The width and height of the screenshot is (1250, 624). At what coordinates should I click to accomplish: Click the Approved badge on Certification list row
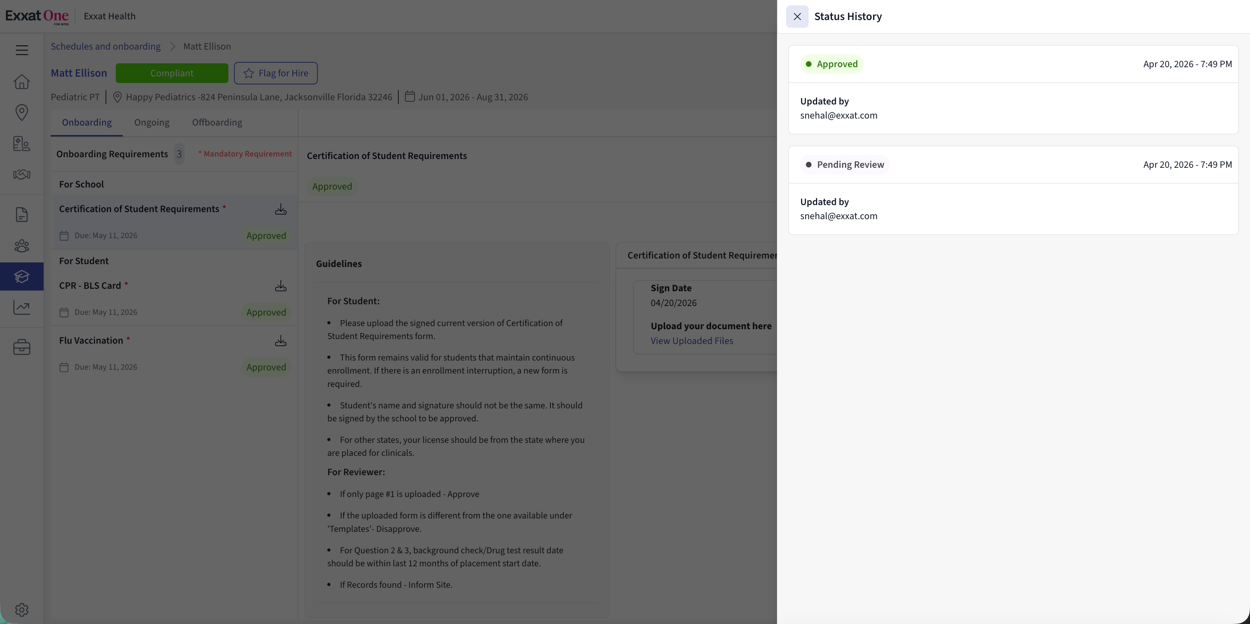[266, 236]
